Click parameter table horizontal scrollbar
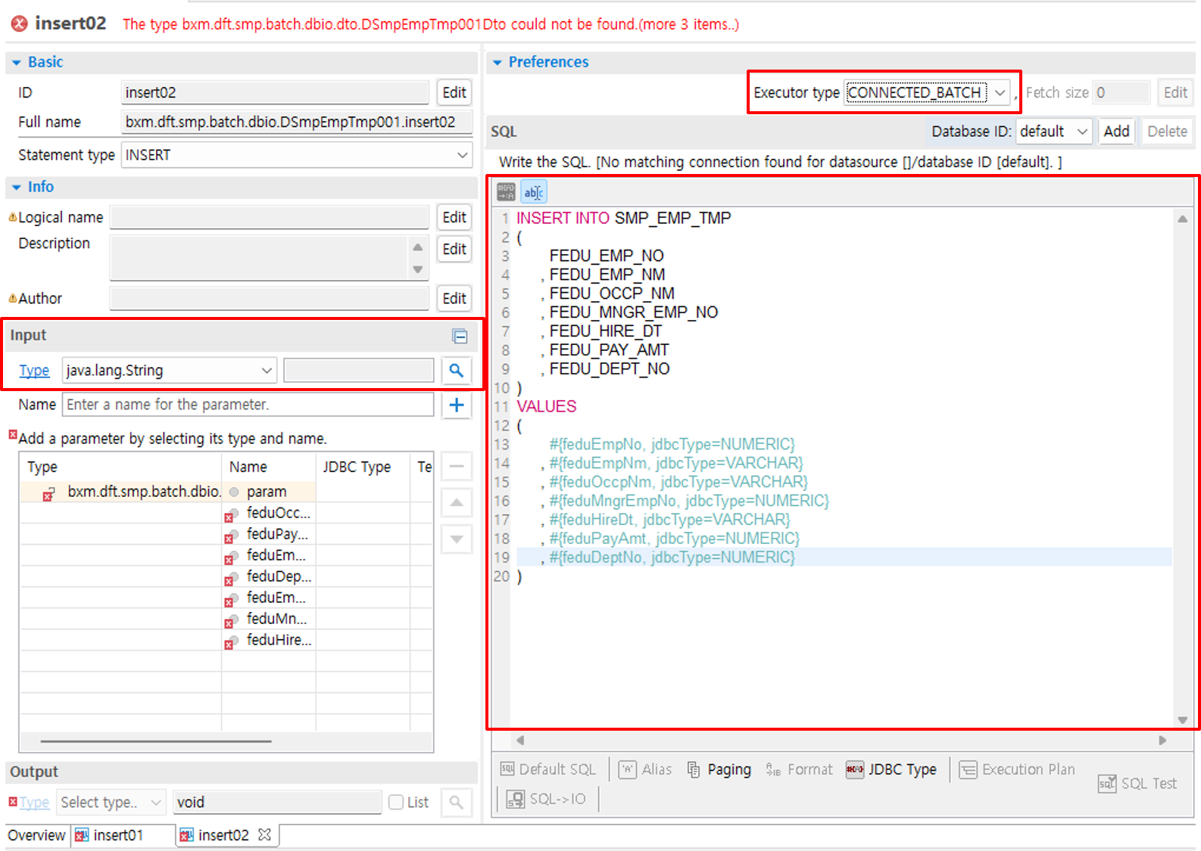1201x851 pixels. [156, 741]
